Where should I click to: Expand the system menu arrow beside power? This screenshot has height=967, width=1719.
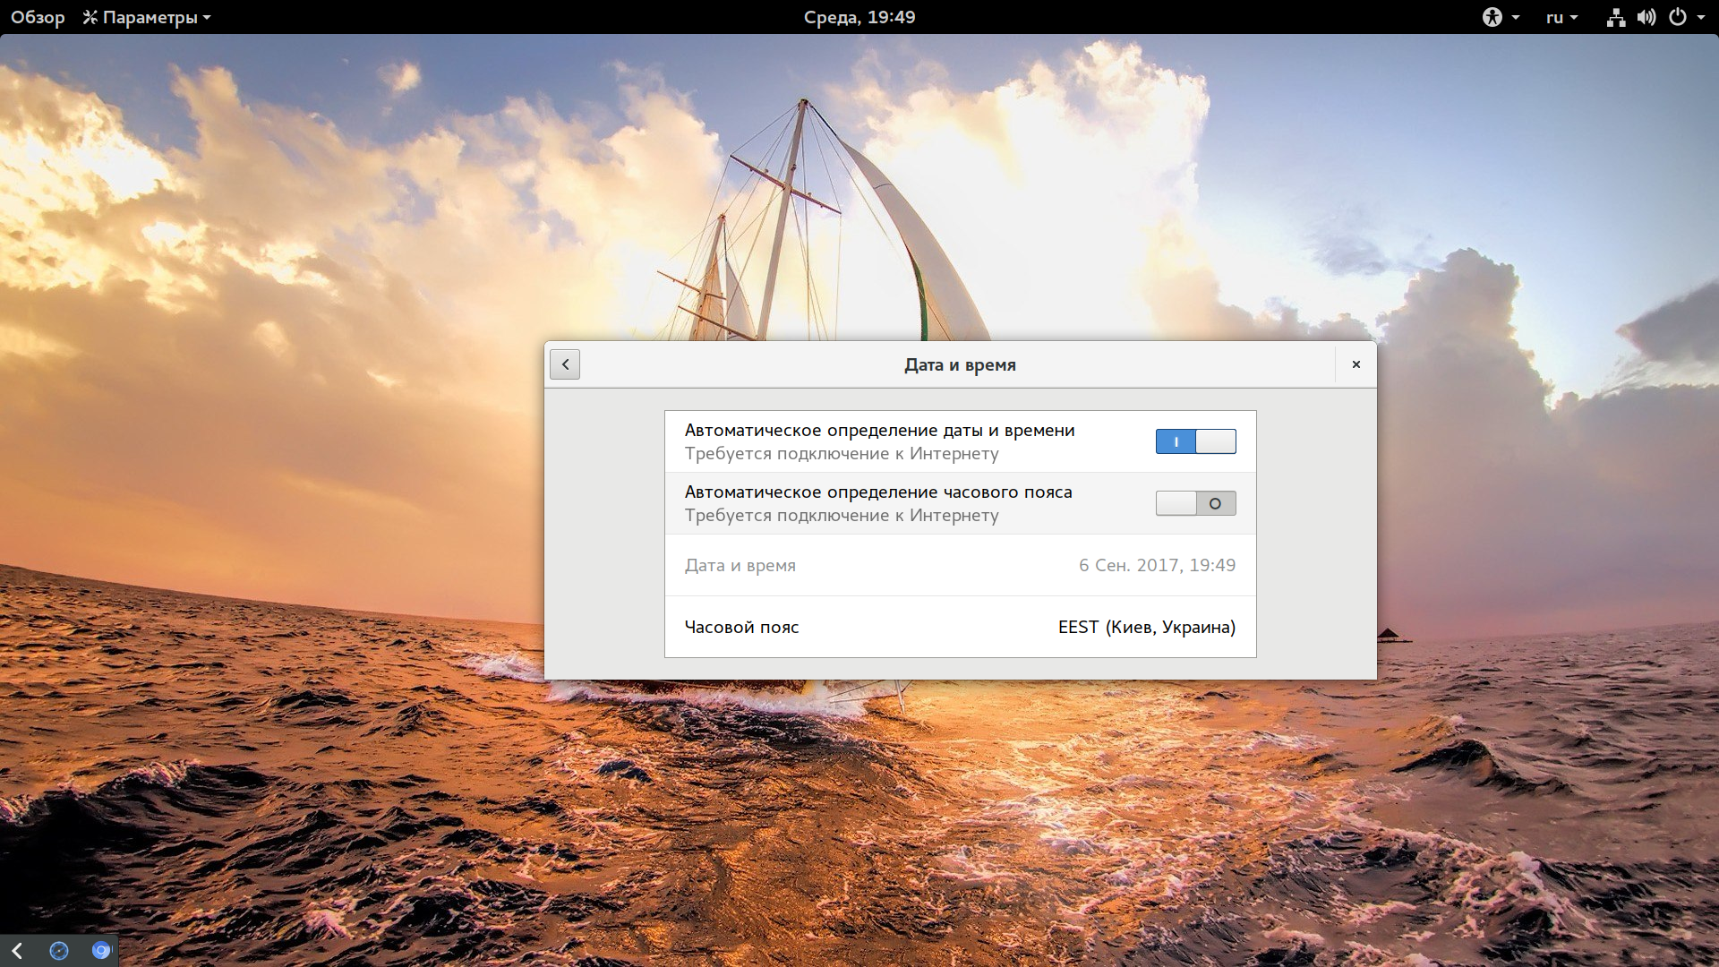[1700, 17]
